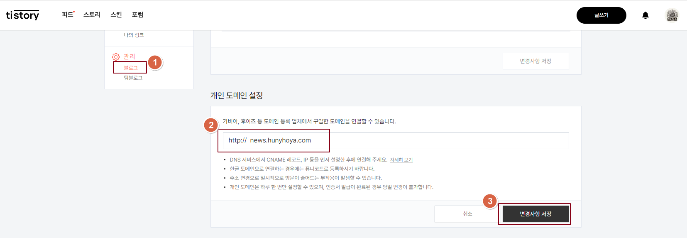Open the 포럼 menu
687x238 pixels.
[x=138, y=15]
